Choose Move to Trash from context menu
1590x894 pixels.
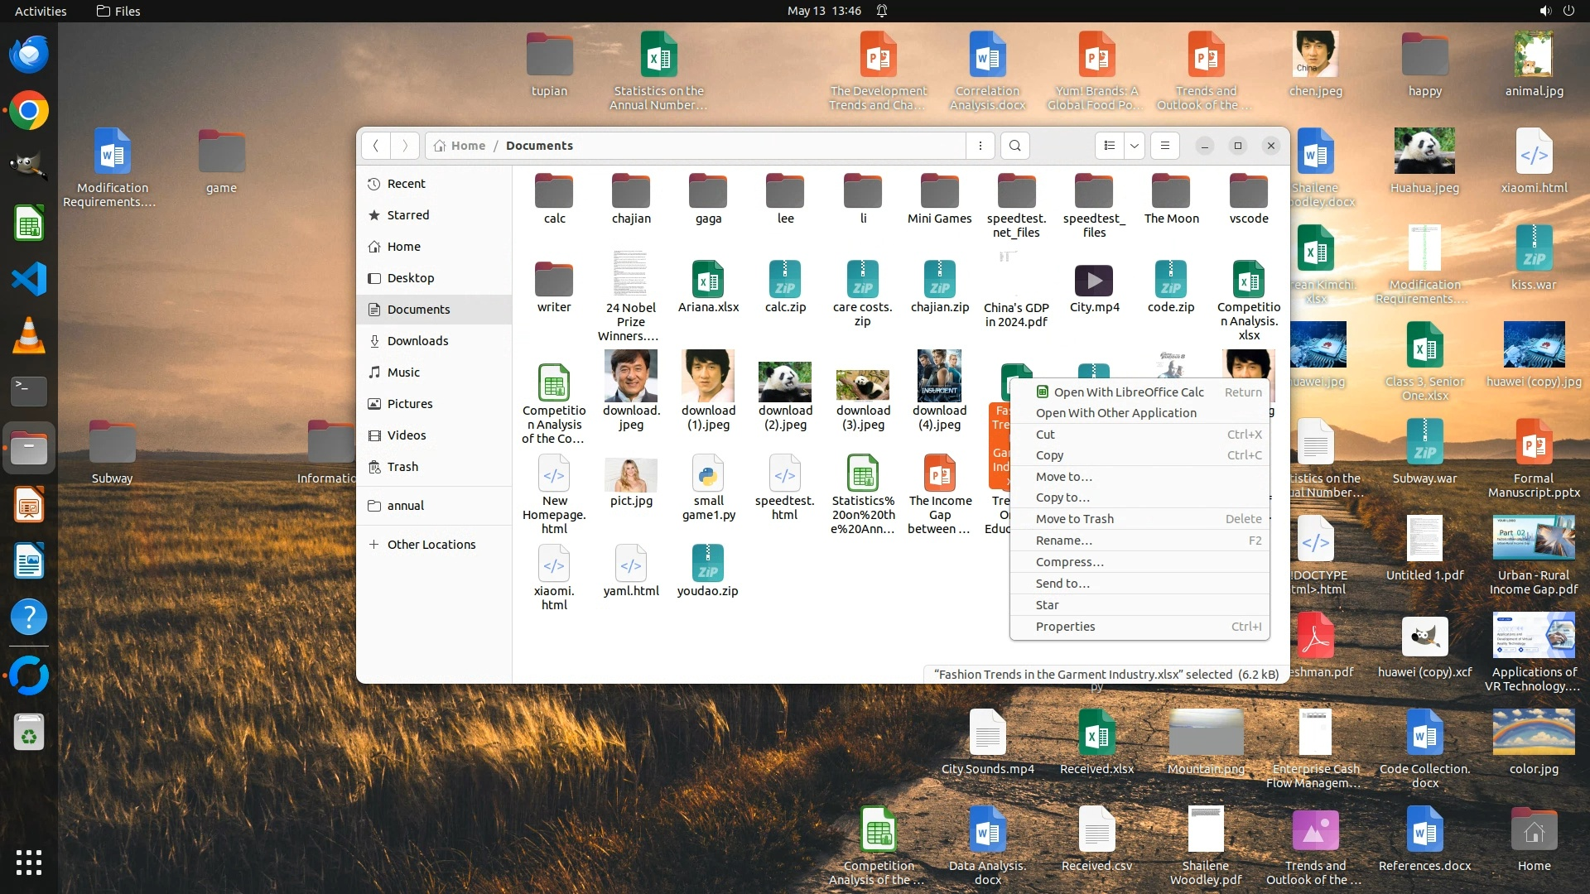point(1074,519)
